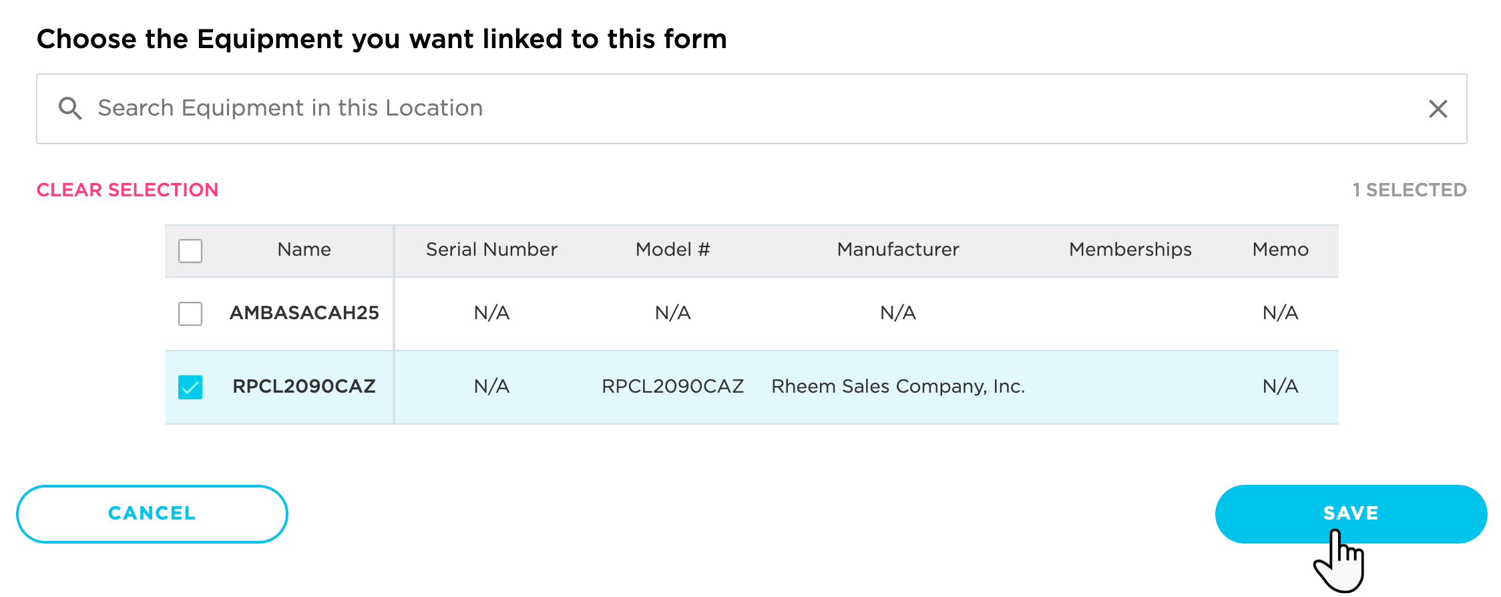Clear search with the X icon
This screenshot has width=1501, height=597.
tap(1438, 109)
